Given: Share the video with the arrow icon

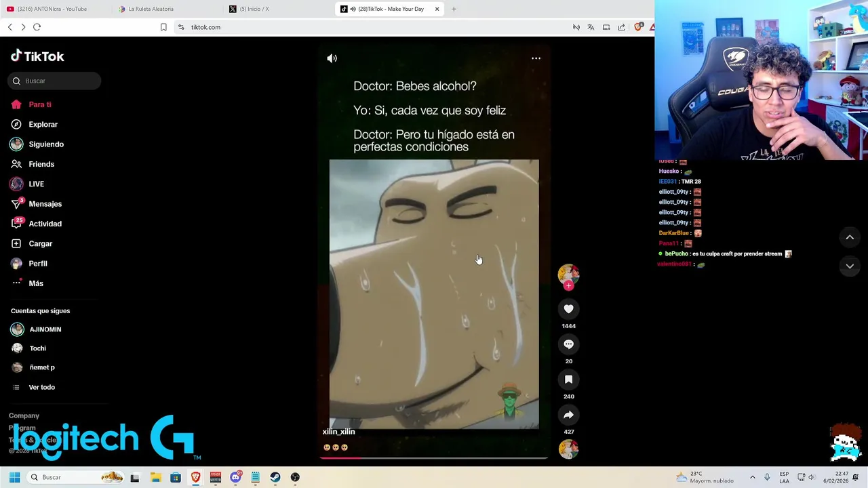Looking at the screenshot, I should pyautogui.click(x=568, y=415).
